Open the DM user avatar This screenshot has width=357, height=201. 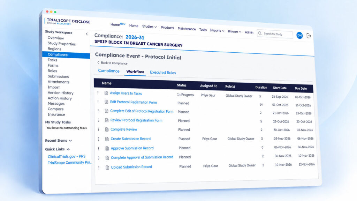pyautogui.click(x=299, y=35)
